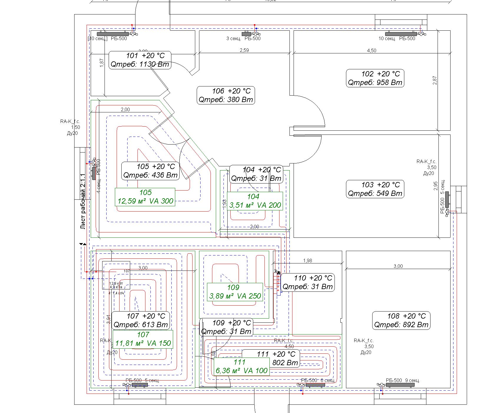Click green zone tag 107 11,81 м² VA 150
Screen dimensions: 495x413
coord(143,339)
